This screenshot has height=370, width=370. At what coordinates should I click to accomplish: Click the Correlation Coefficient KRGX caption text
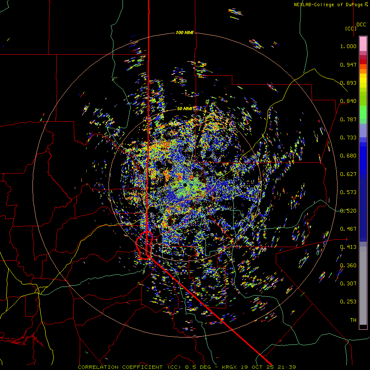187,367
